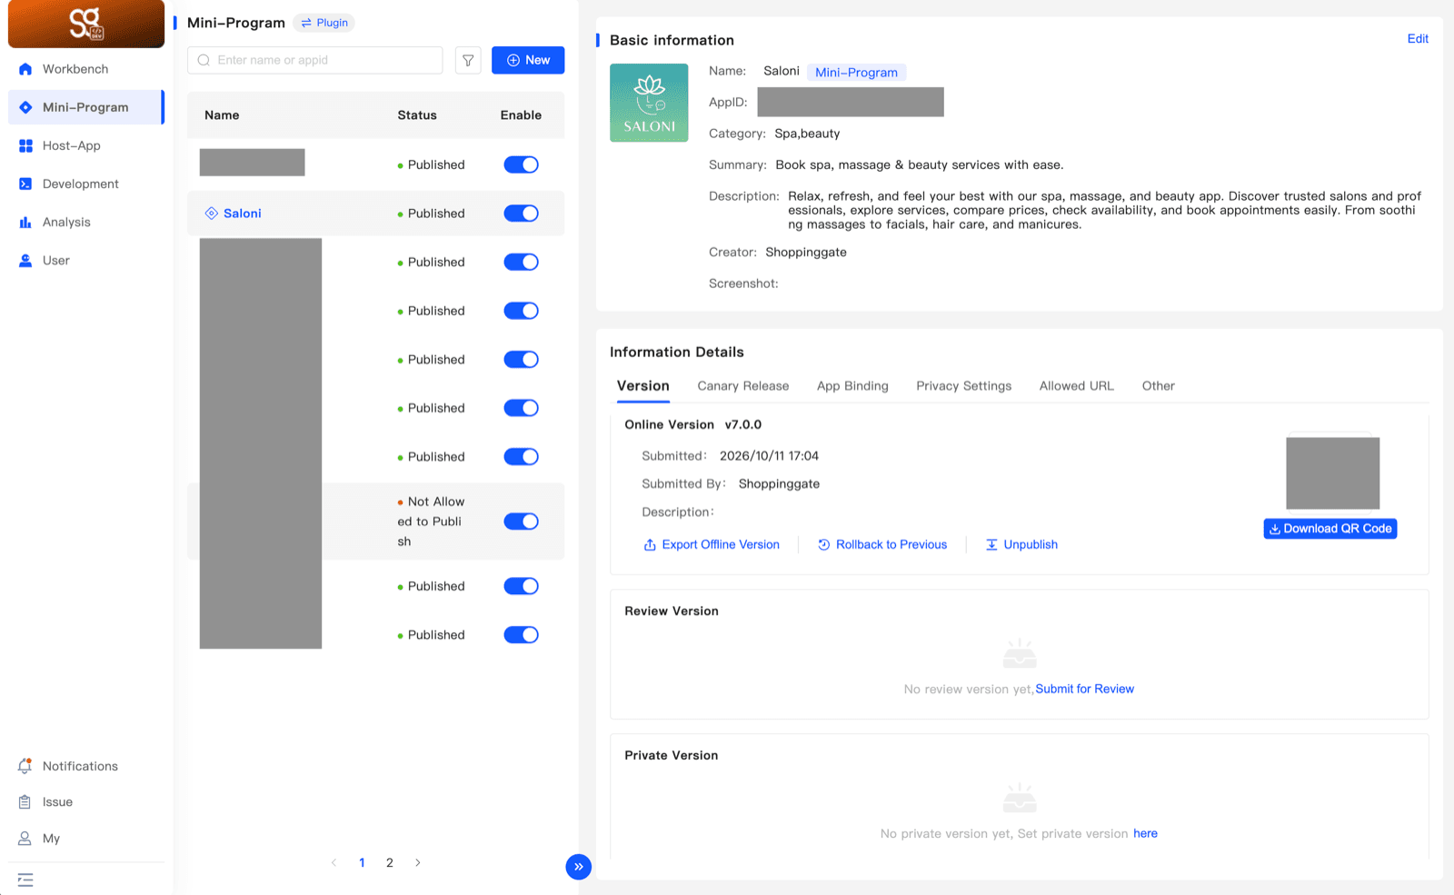Expand the list panel double-arrow button

(x=578, y=867)
